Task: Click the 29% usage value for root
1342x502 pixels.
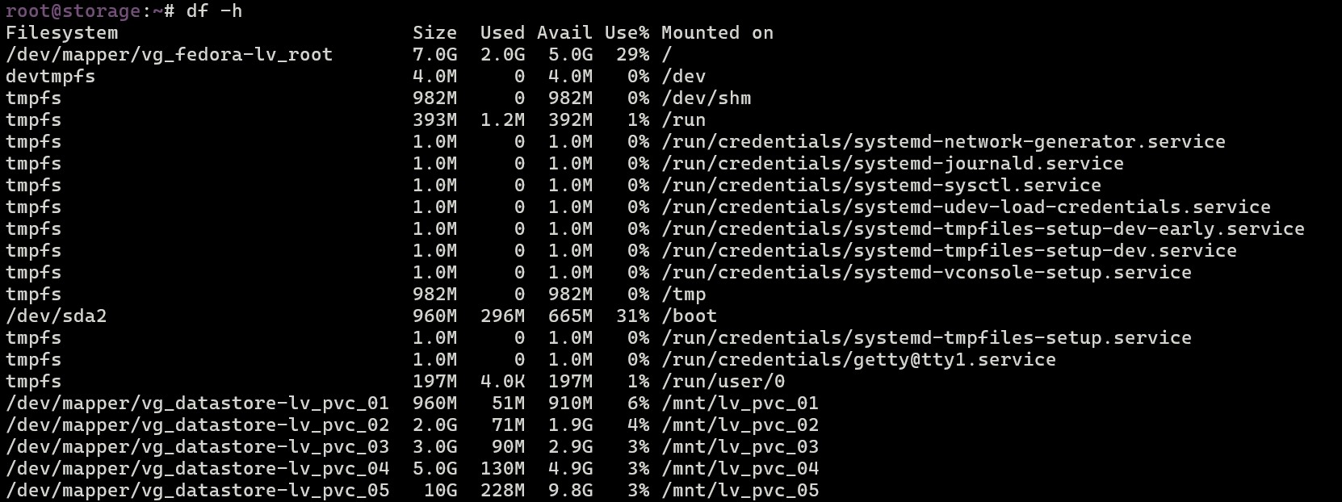Action: coord(632,55)
